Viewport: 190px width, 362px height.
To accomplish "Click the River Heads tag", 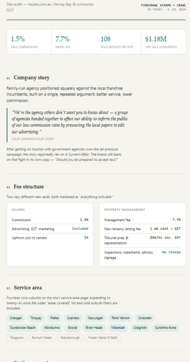I will 94,328.
